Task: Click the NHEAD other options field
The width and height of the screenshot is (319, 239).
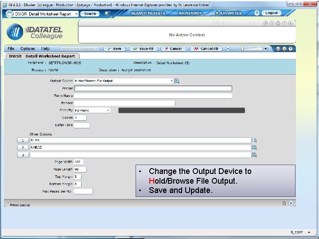Action: pos(140,147)
